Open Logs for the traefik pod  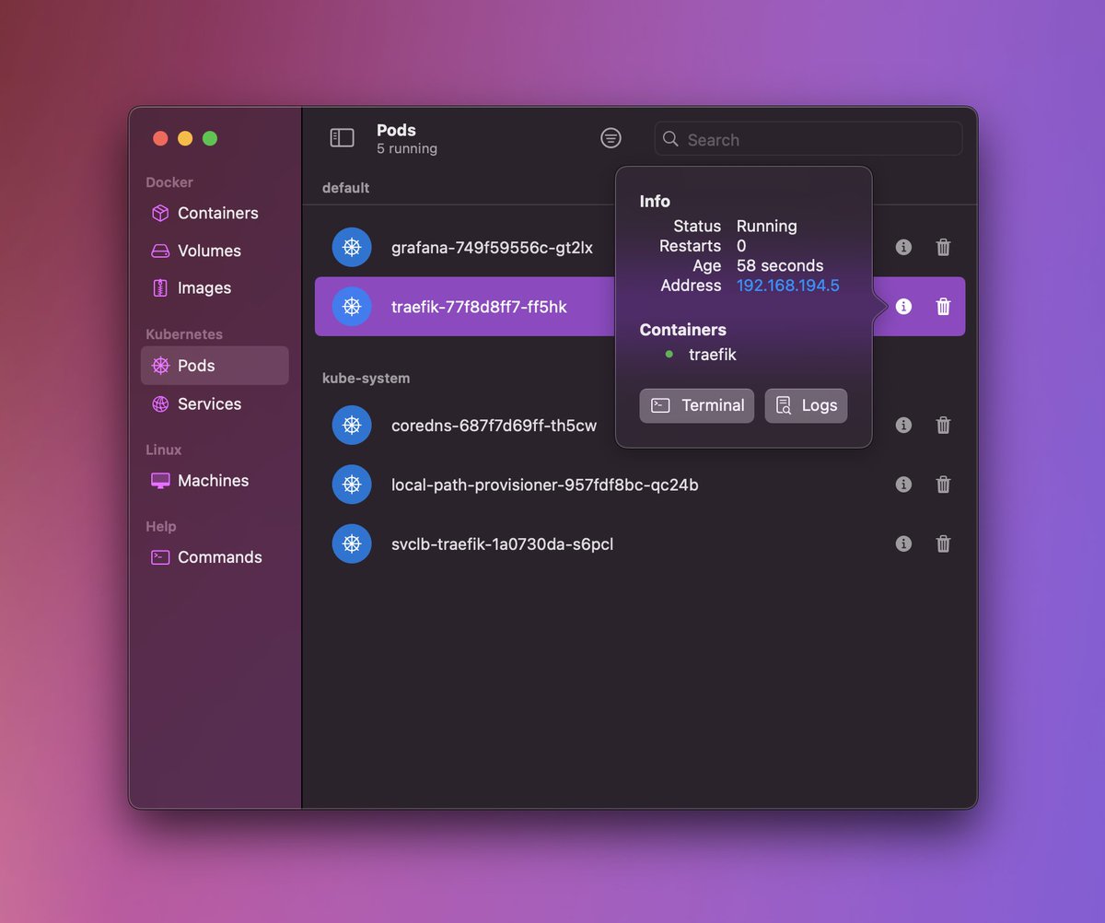(806, 405)
